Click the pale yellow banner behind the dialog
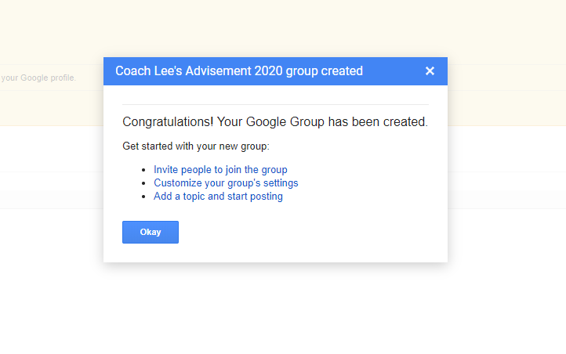566x354 pixels. (282, 27)
